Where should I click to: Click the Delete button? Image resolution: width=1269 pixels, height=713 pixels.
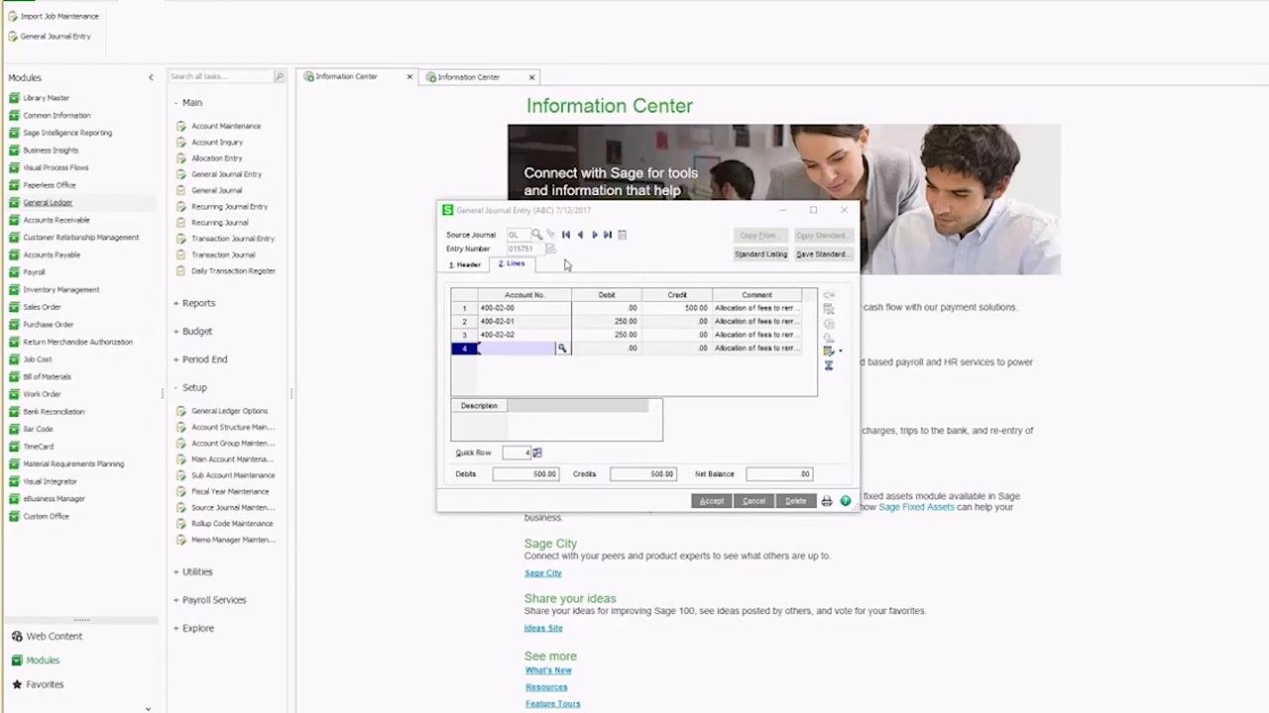[x=796, y=501]
